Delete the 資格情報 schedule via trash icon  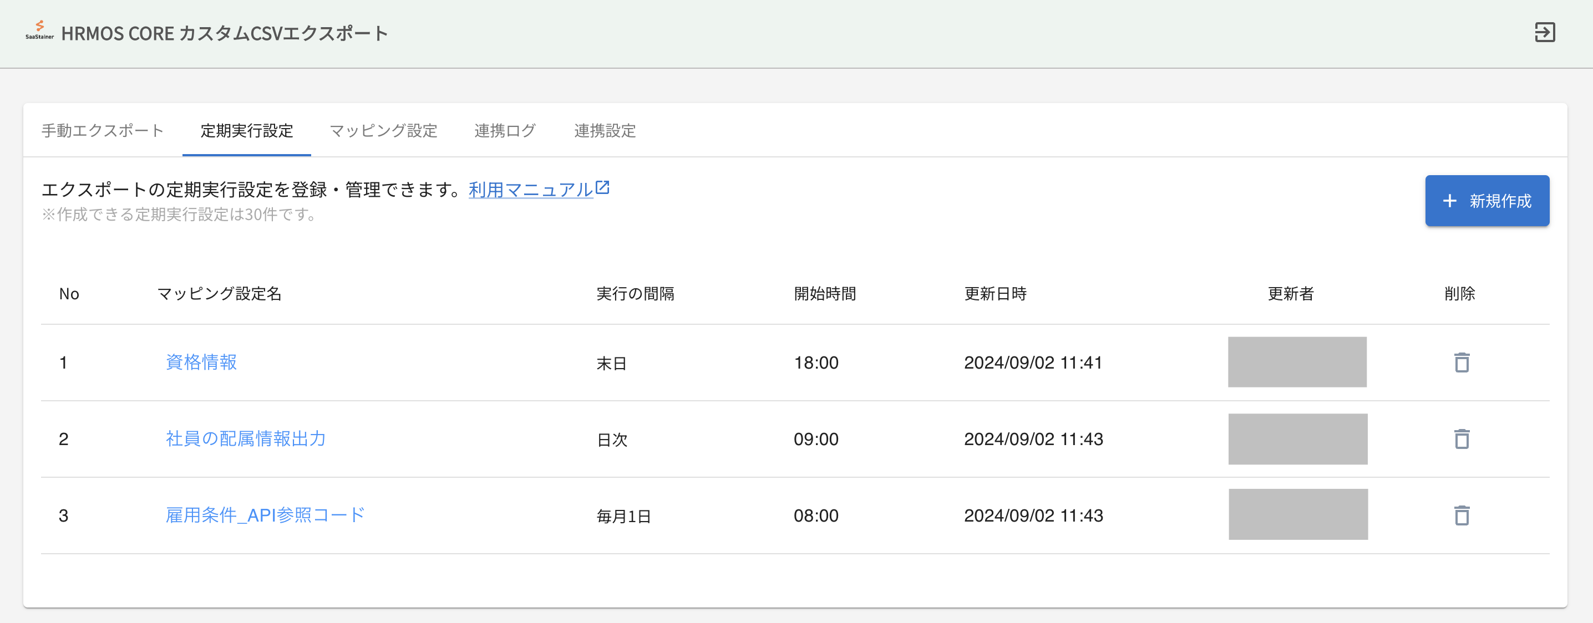pos(1462,363)
